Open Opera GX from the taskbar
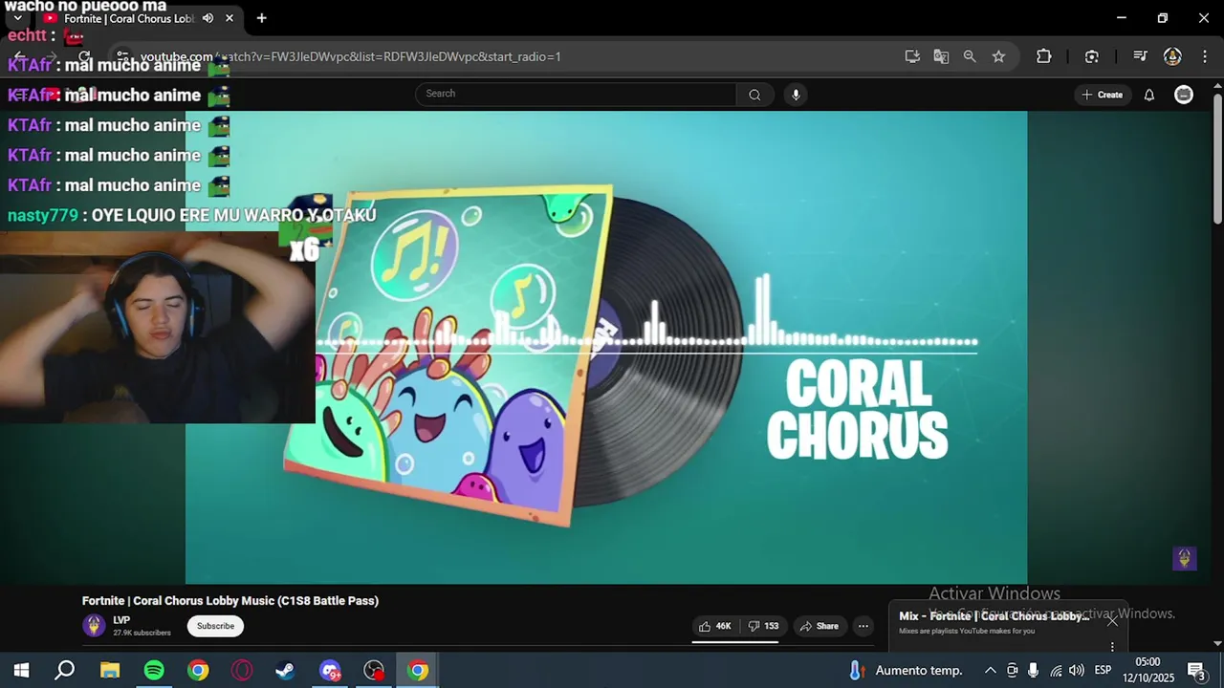Viewport: 1224px width, 688px height. point(242,671)
